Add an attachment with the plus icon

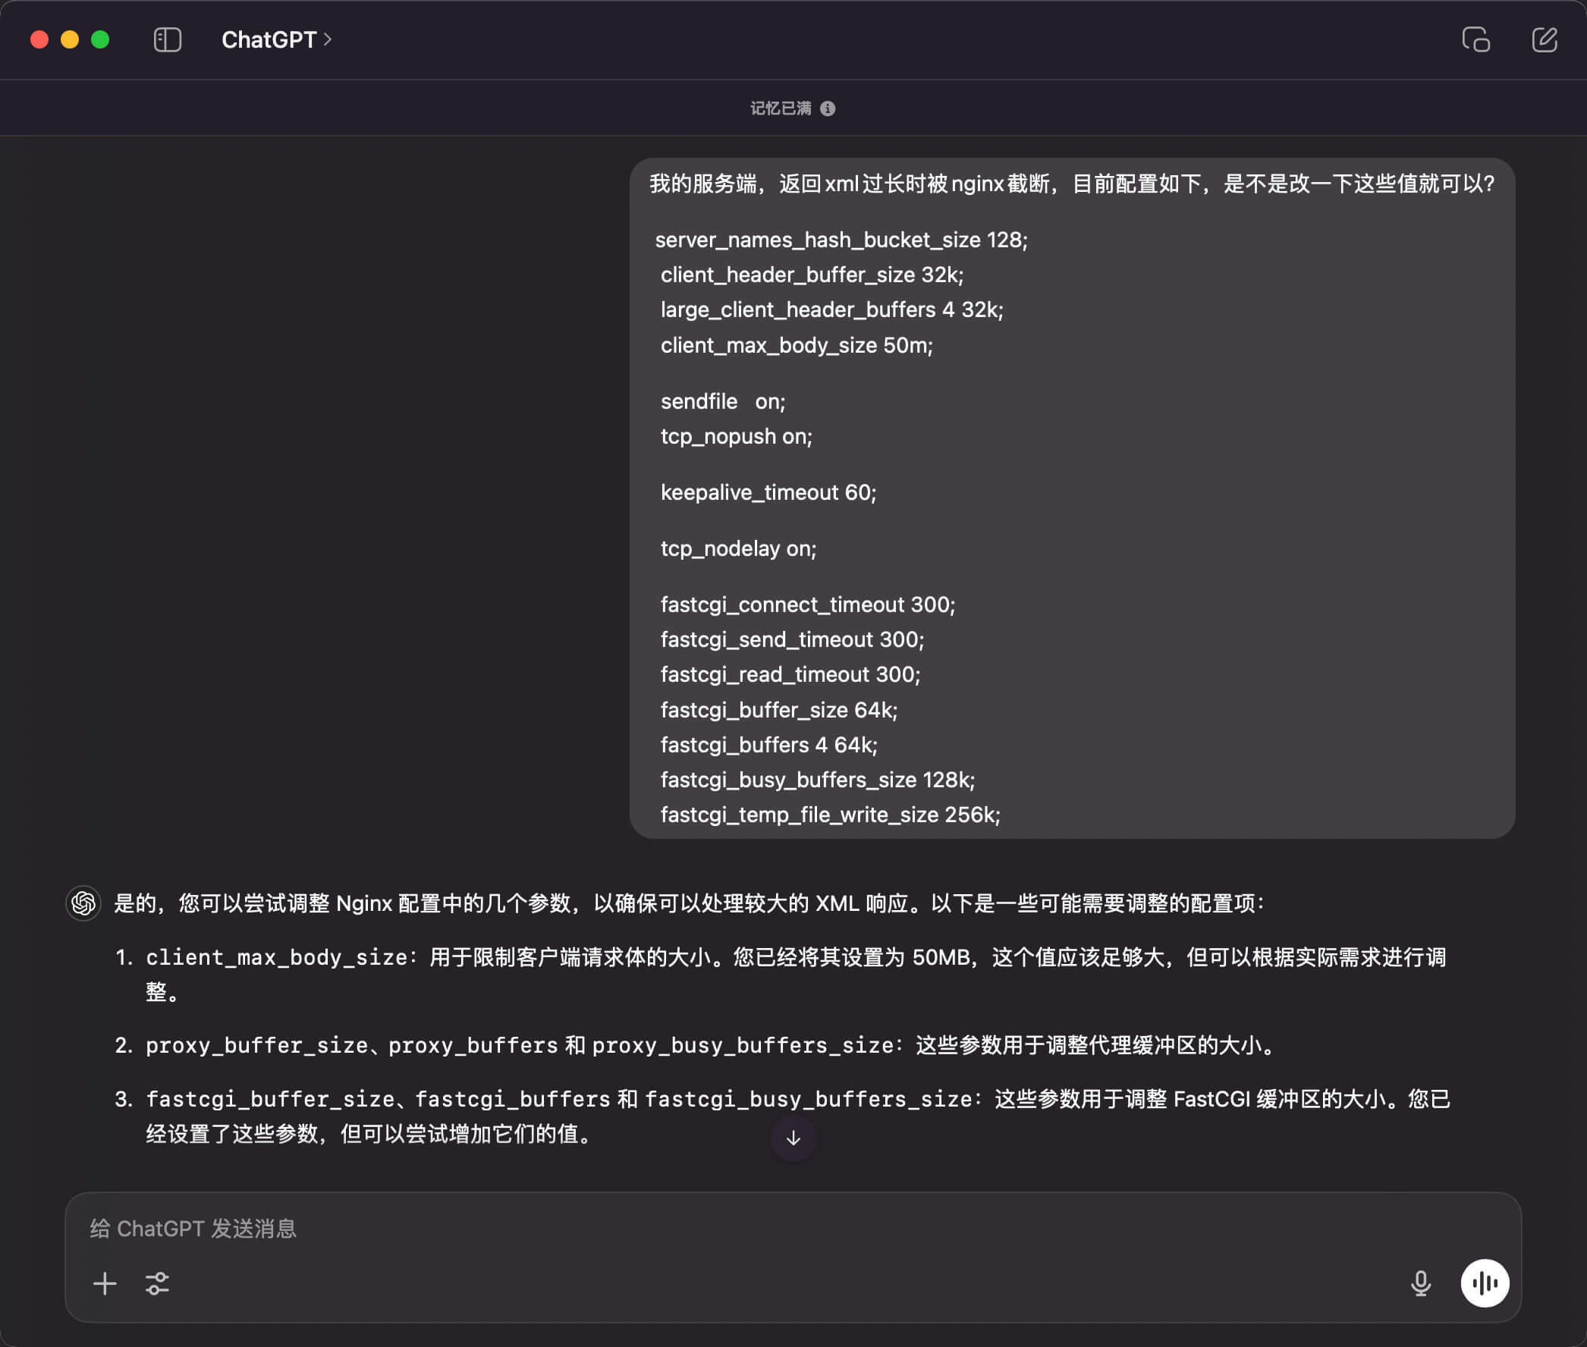pos(105,1283)
